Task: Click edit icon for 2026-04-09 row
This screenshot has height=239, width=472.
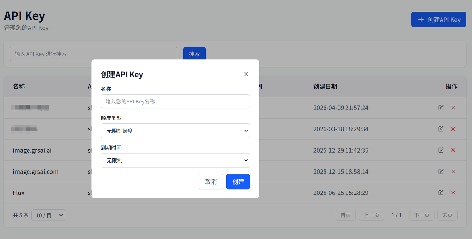Action: coord(441,107)
